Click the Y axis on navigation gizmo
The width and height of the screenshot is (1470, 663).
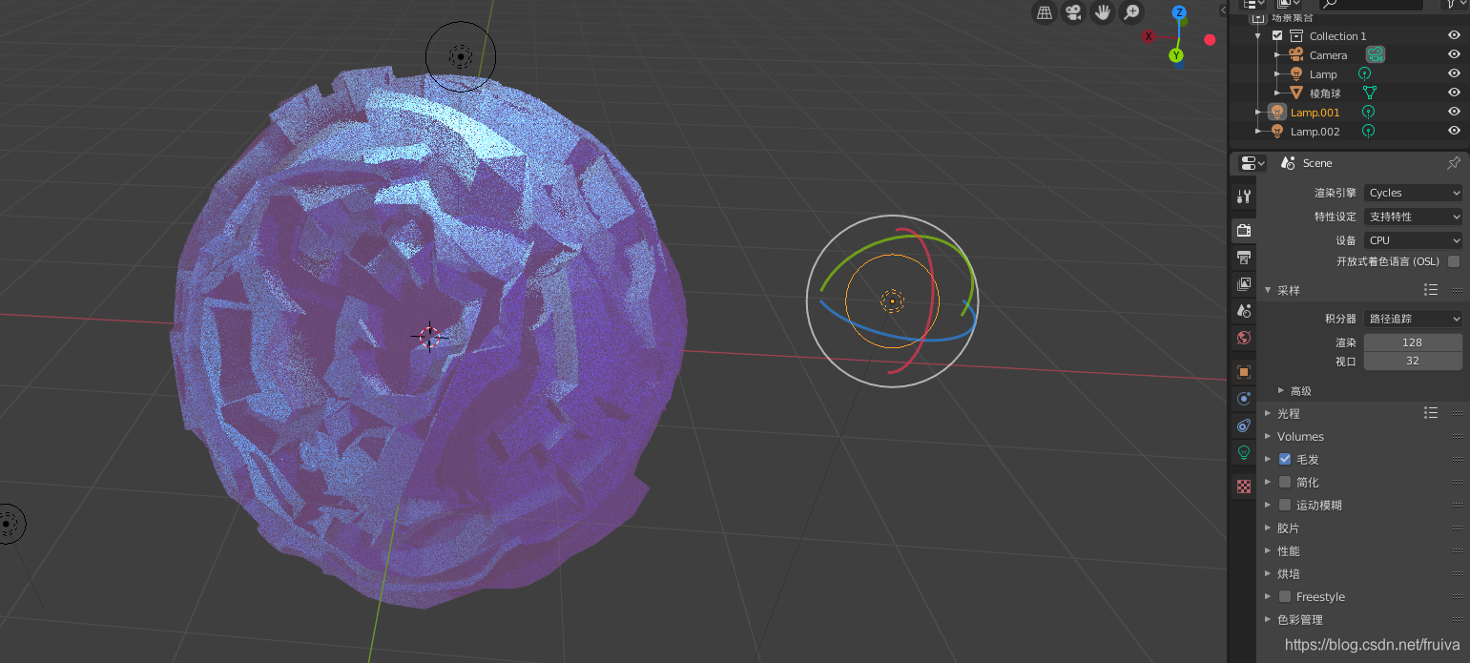click(x=1176, y=55)
